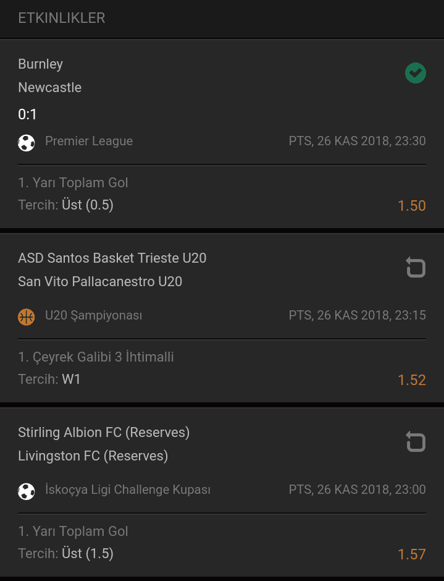Open İskoçya Ligi Challenge Kupası label
Viewport: 444px width, 581px height.
[x=128, y=490]
